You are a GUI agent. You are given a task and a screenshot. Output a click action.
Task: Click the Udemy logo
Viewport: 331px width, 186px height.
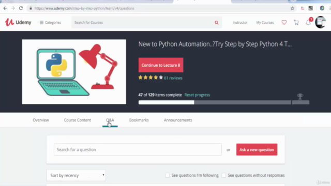click(18, 22)
